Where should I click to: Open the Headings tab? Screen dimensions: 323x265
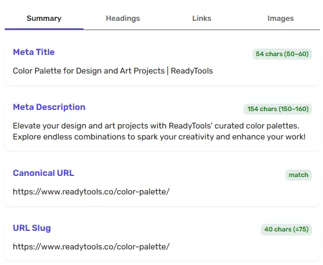point(123,19)
